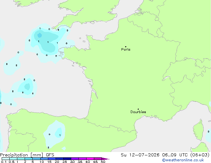
Task: Click the 'GFS' model label
Action: point(50,155)
